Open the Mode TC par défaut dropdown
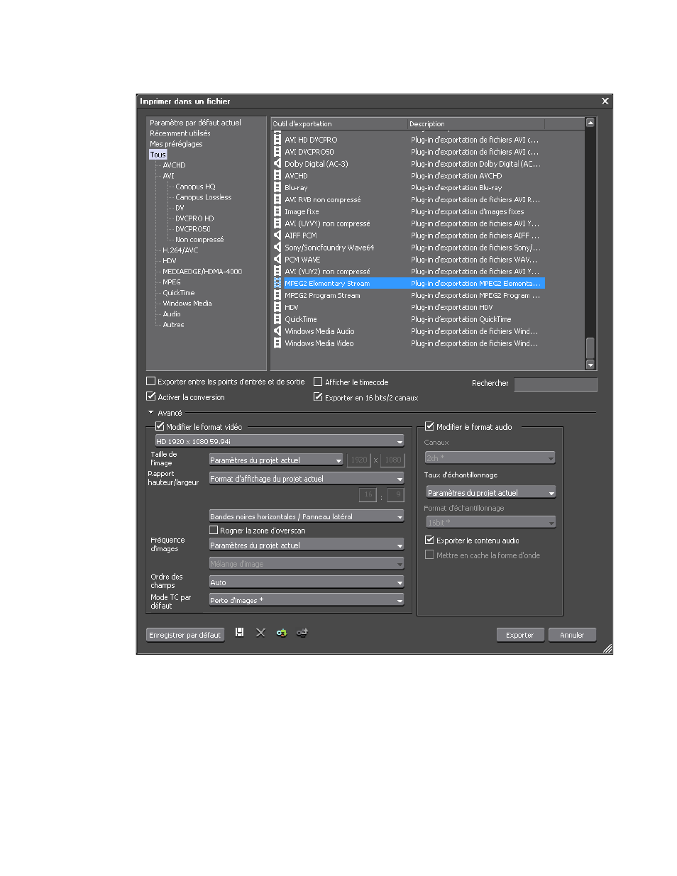This screenshot has width=677, height=876. tap(307, 600)
